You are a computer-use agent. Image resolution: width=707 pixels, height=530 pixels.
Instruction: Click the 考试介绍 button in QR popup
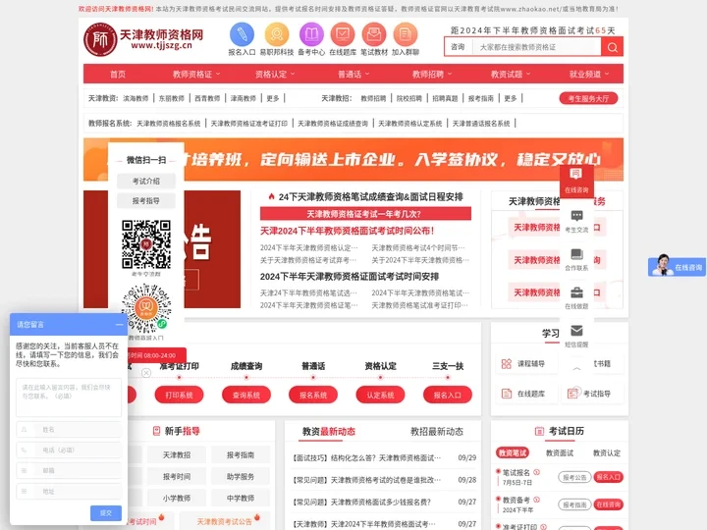pos(146,181)
